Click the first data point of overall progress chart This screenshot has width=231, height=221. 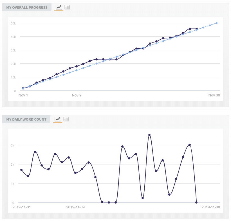coord(23,88)
